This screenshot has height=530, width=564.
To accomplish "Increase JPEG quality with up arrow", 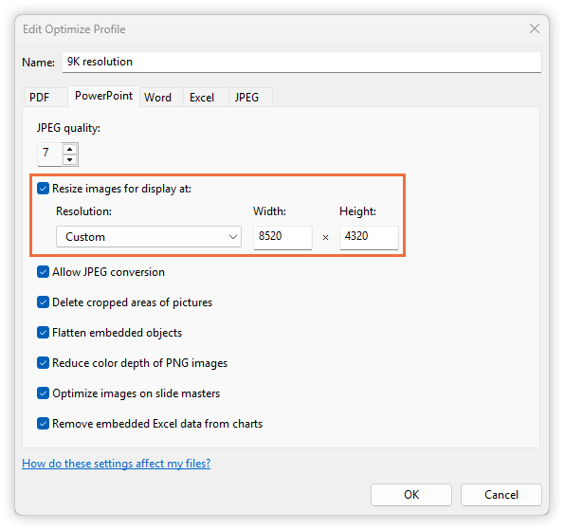I will (x=70, y=149).
